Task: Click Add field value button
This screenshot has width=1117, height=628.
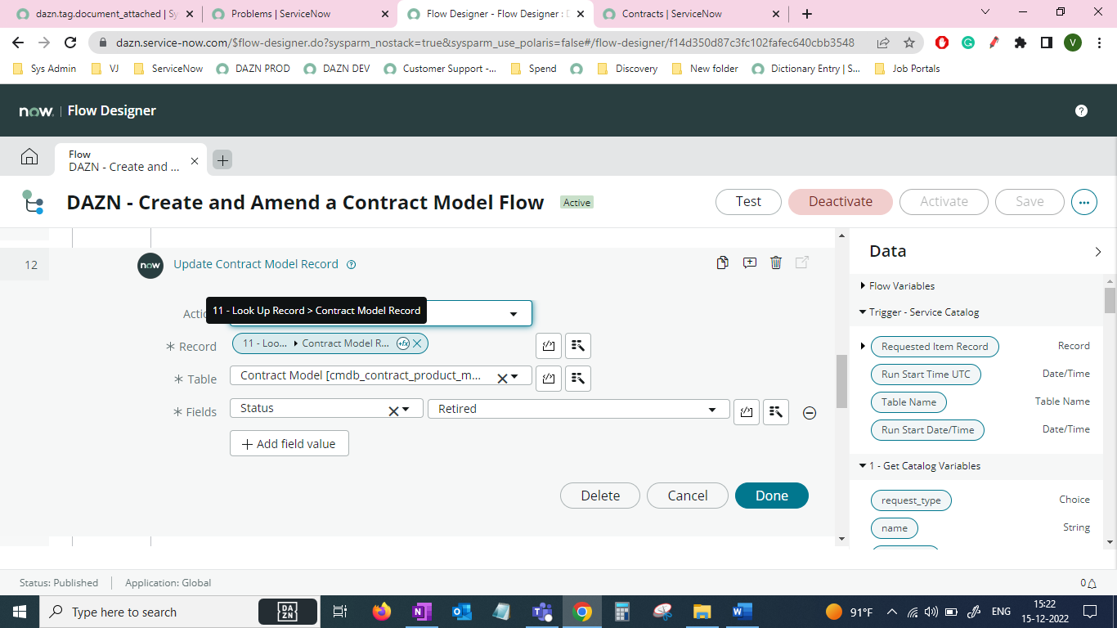Action: coord(289,443)
